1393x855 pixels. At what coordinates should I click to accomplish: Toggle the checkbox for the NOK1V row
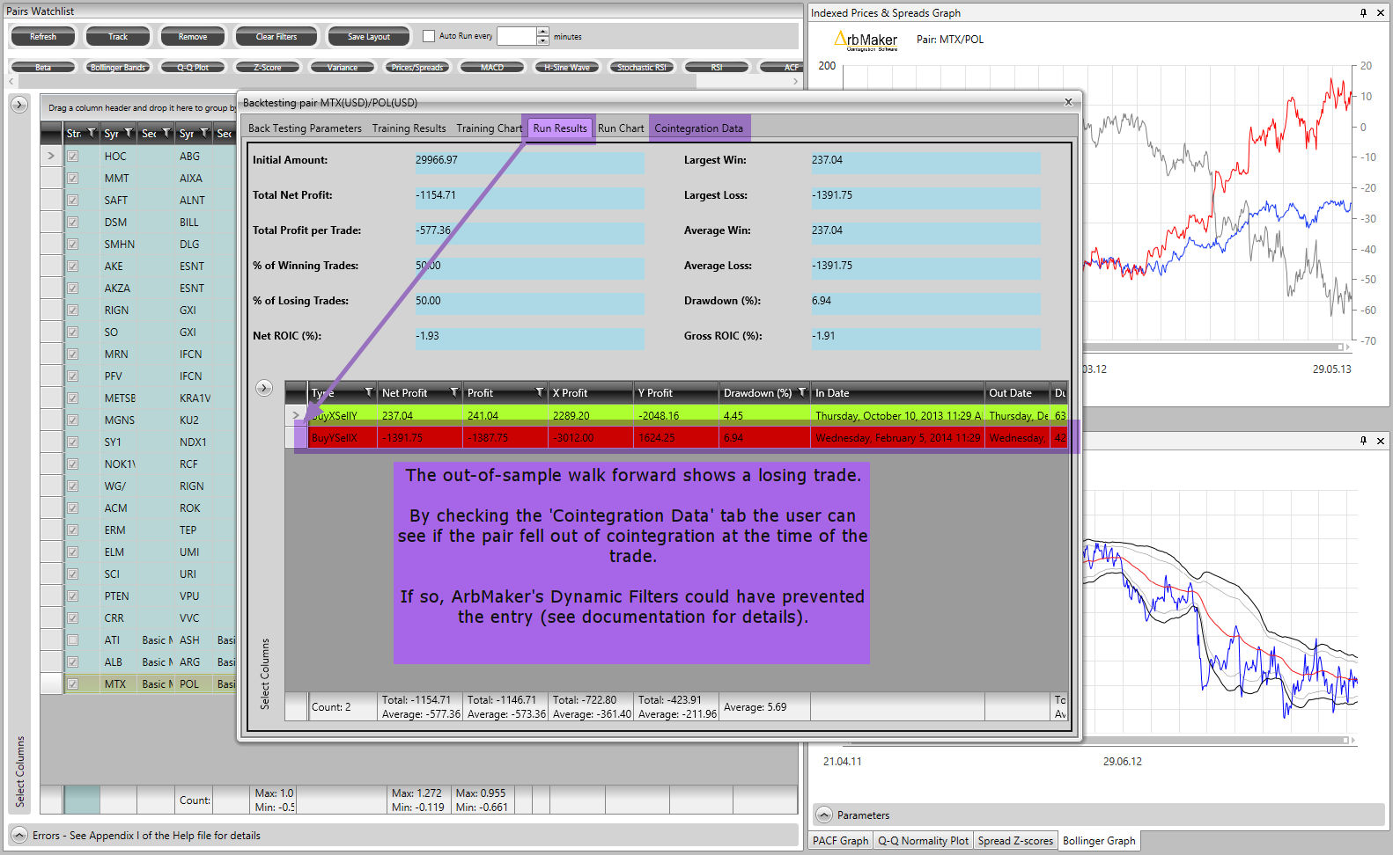click(x=73, y=464)
